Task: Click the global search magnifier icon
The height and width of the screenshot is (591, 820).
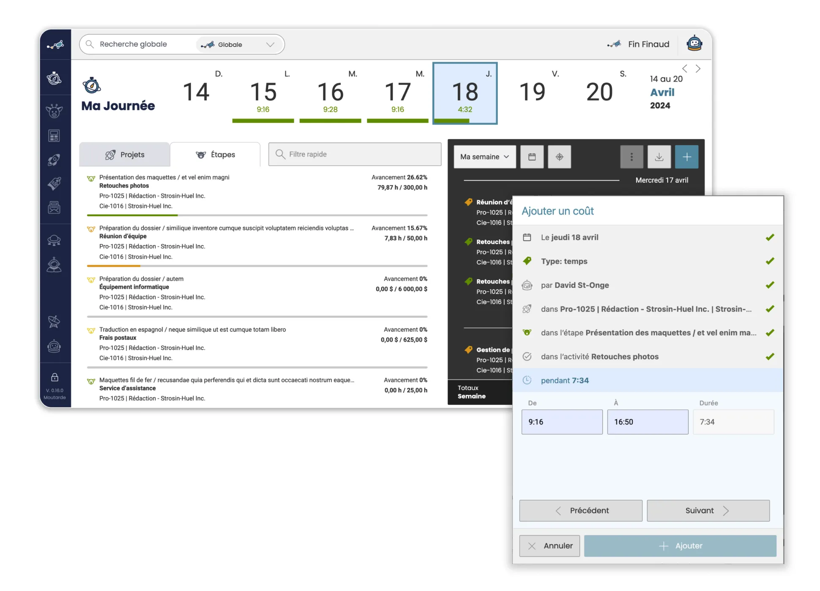Action: [x=90, y=44]
